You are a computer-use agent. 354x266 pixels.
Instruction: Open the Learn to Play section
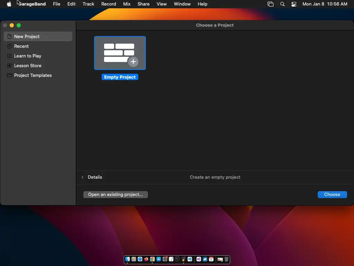coord(38,56)
